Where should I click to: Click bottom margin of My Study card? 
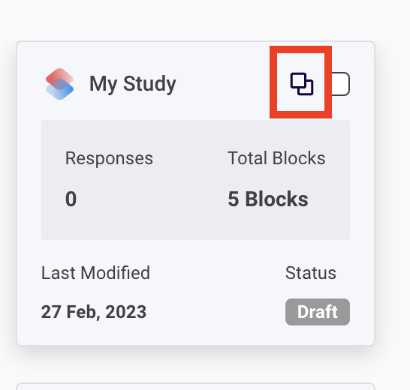(x=195, y=336)
